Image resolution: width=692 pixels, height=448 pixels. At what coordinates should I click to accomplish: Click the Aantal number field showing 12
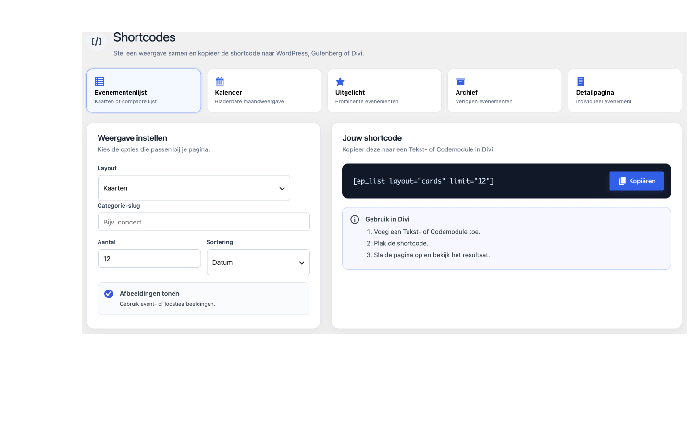point(149,259)
